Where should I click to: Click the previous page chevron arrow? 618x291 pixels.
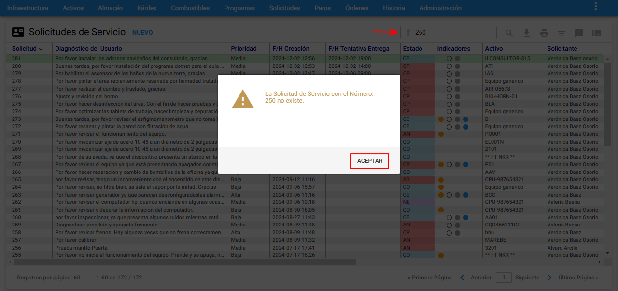click(x=462, y=278)
